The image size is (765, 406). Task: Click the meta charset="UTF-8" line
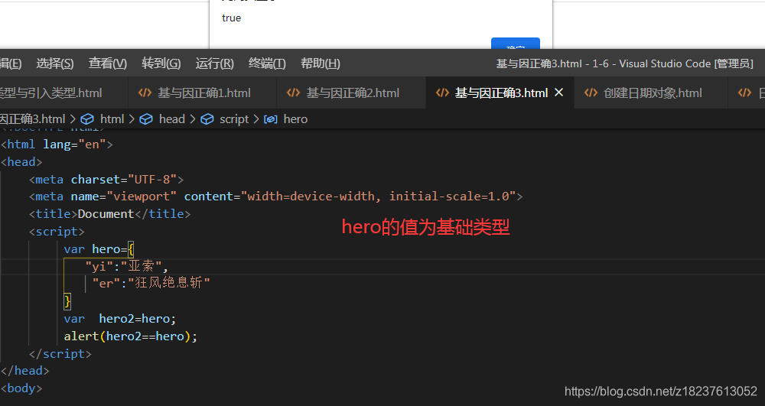[106, 180]
